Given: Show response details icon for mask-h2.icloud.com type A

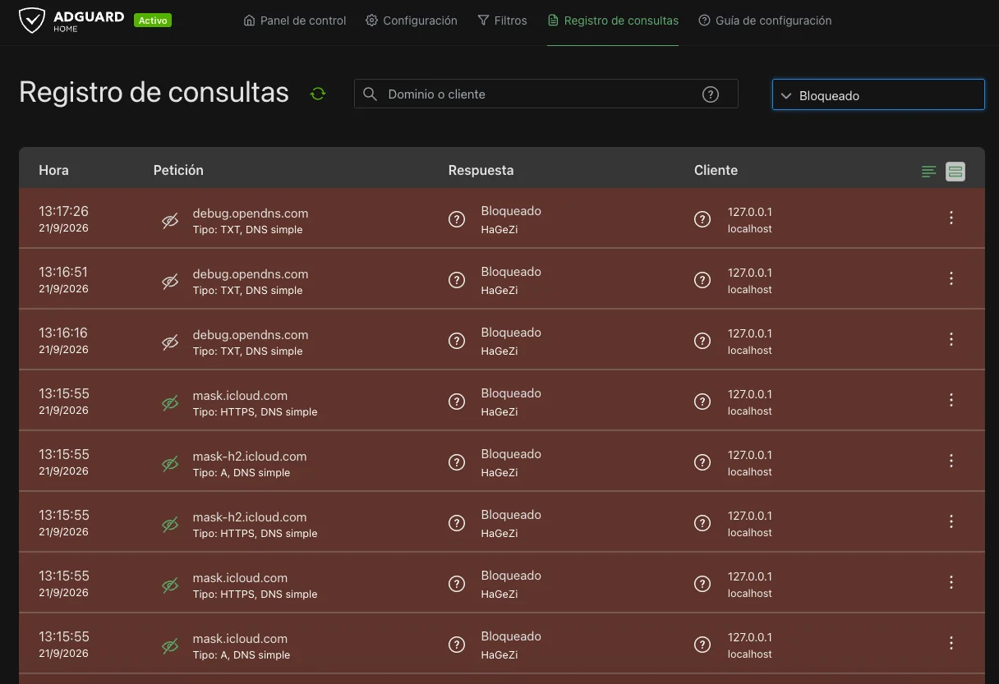Looking at the screenshot, I should [x=457, y=462].
